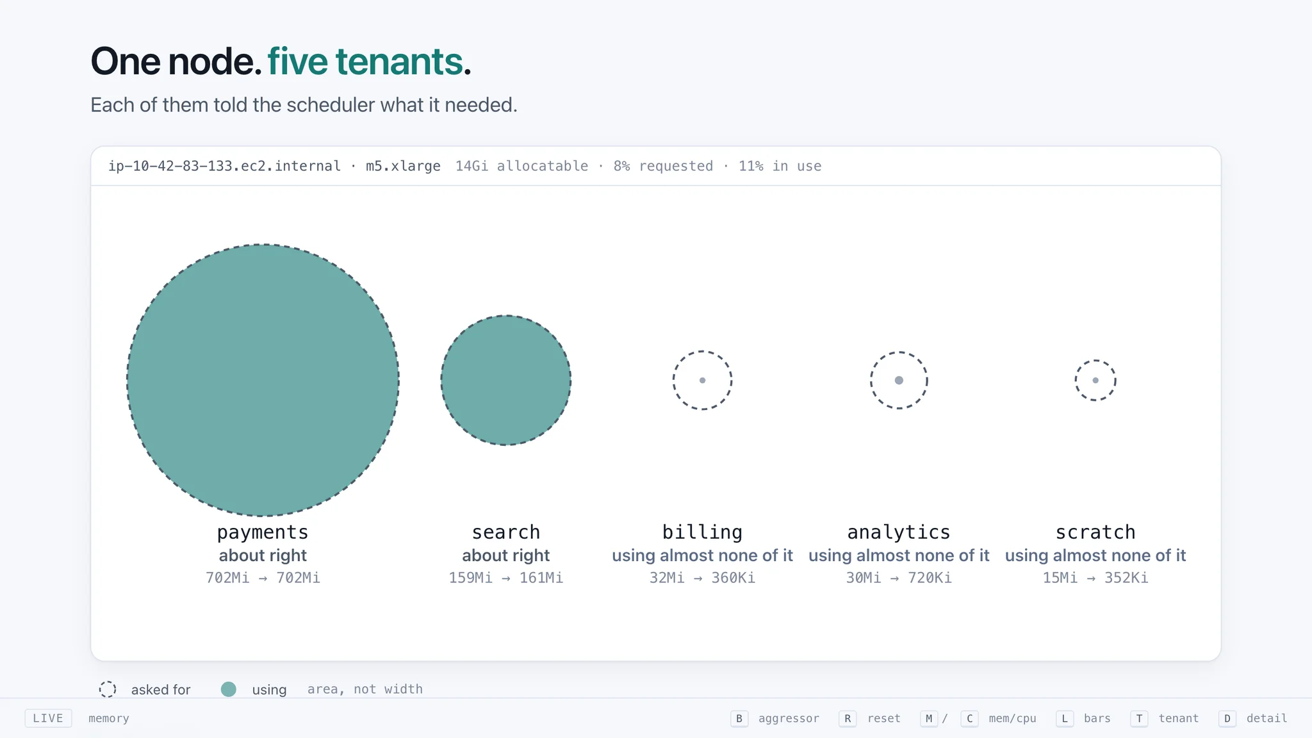
Task: Click the subtitle about the scheduler
Action: coord(304,104)
